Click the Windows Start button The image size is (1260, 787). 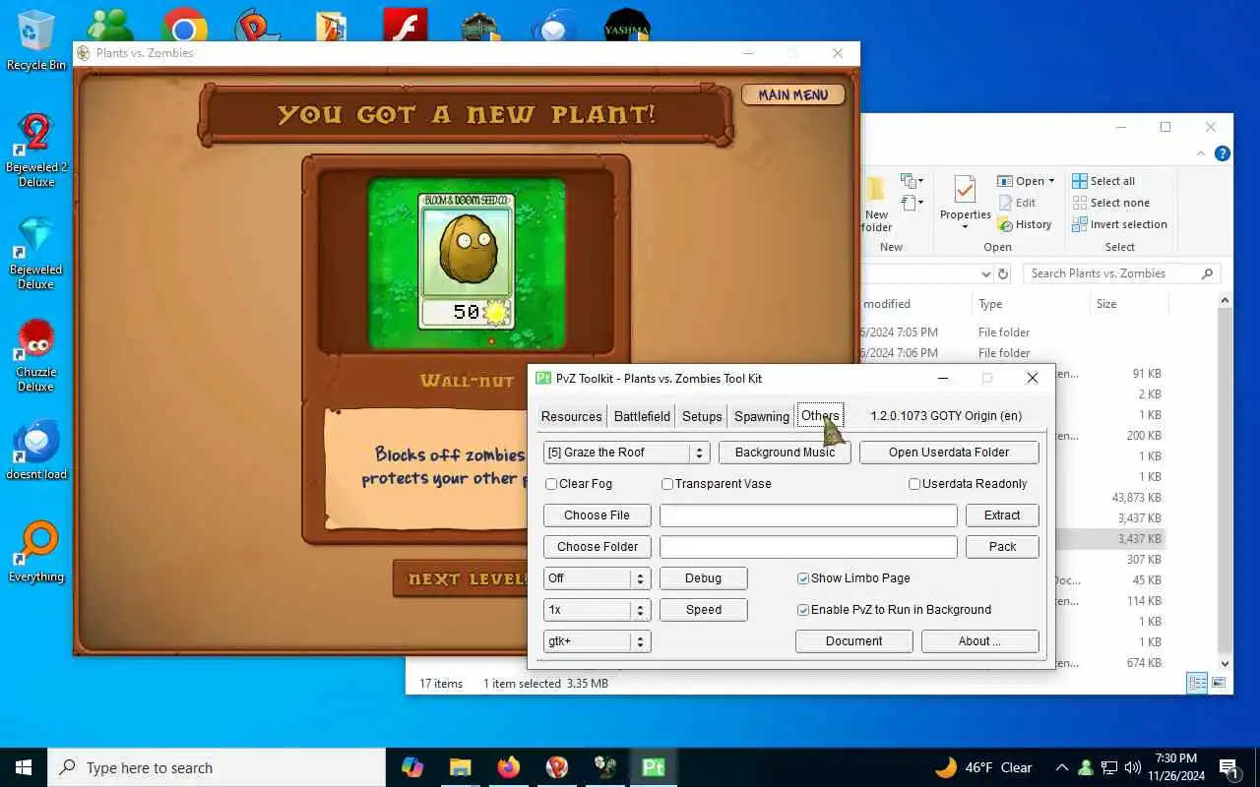(24, 767)
